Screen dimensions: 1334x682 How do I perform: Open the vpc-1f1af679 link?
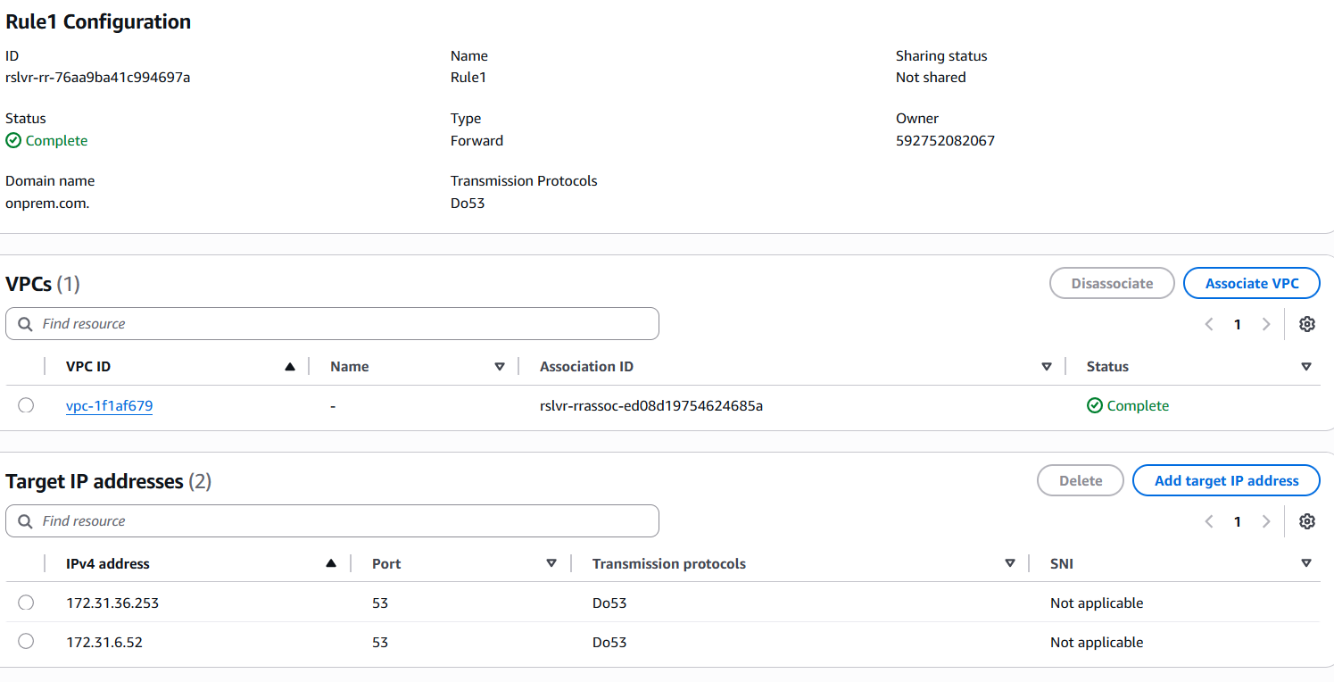point(110,406)
